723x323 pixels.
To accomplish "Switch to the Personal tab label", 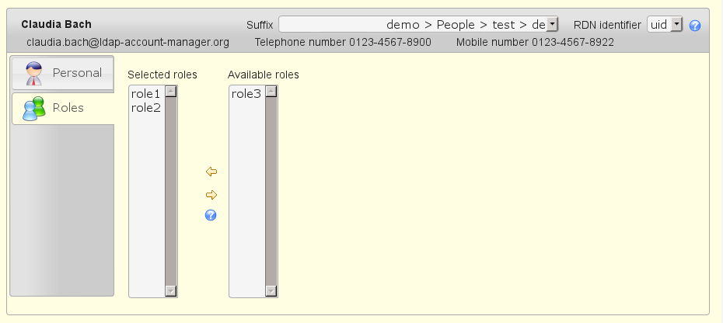I will point(77,73).
